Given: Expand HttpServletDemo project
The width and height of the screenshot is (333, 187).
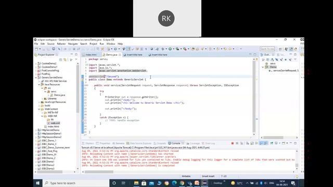Looking at the screenshot, I should [x=36, y=130].
